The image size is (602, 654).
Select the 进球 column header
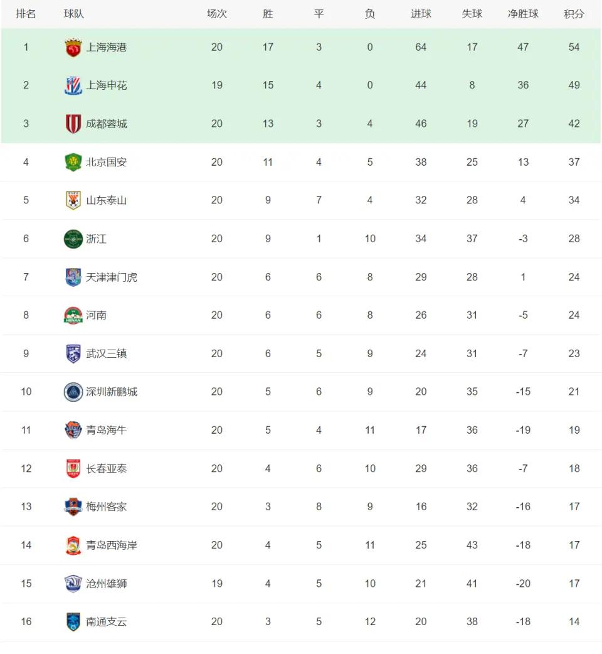click(421, 14)
